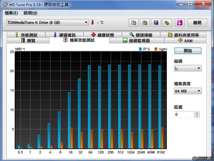Click the thermometer temperature icon
The image size is (214, 161).
[93, 22]
